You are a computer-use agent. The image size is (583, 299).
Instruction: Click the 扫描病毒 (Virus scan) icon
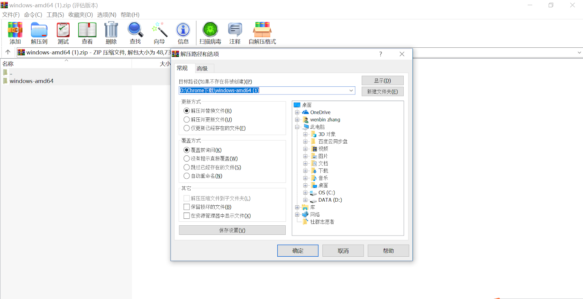tap(210, 30)
